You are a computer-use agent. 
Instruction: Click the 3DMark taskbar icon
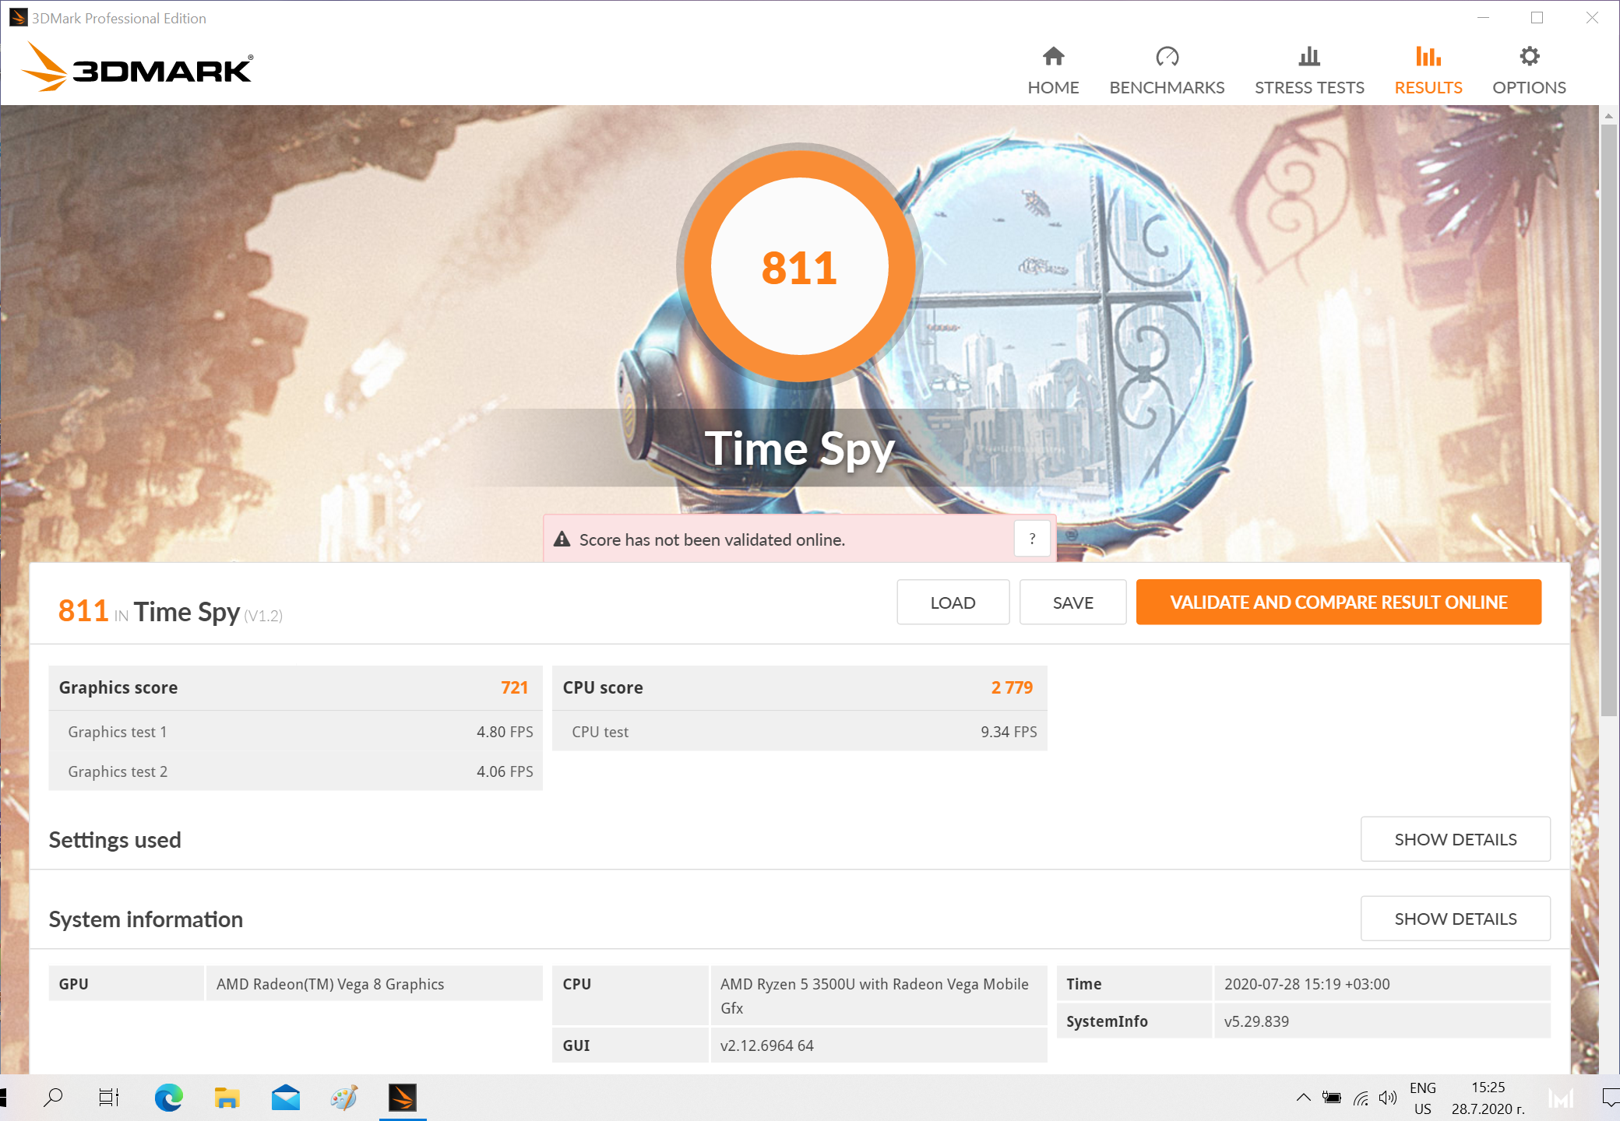[403, 1098]
